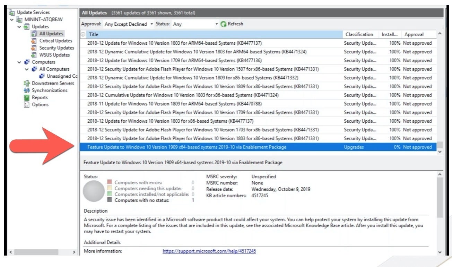Click the Updates folder icon
This screenshot has height=267, width=452.
pos(27,27)
